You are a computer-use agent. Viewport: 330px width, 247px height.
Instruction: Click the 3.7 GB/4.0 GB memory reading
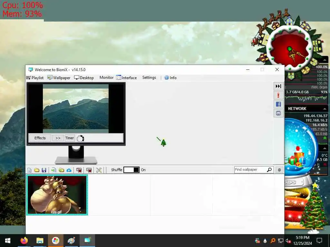297,92
